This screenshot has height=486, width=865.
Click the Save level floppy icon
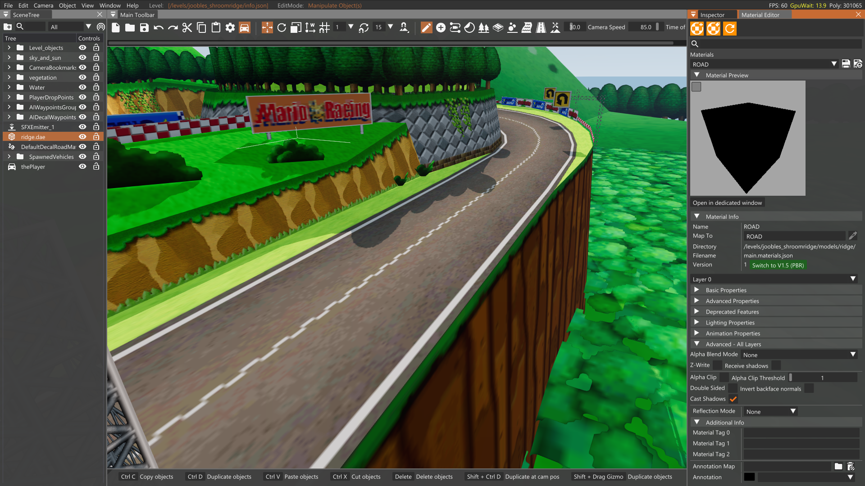[x=144, y=28]
